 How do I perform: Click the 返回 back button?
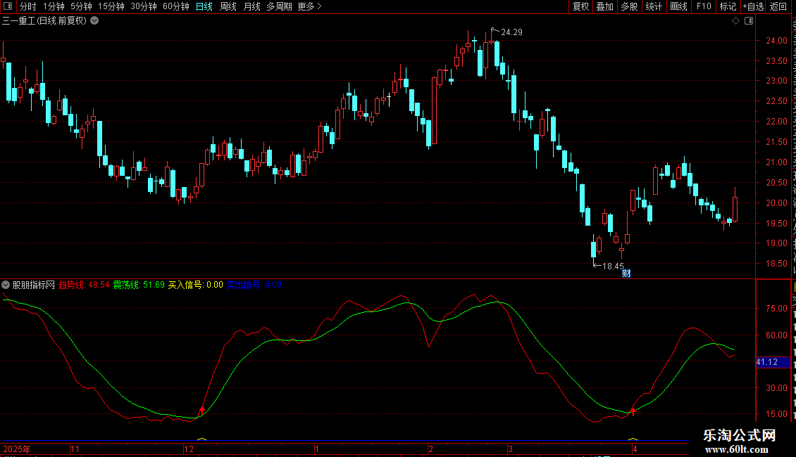pyautogui.click(x=778, y=6)
